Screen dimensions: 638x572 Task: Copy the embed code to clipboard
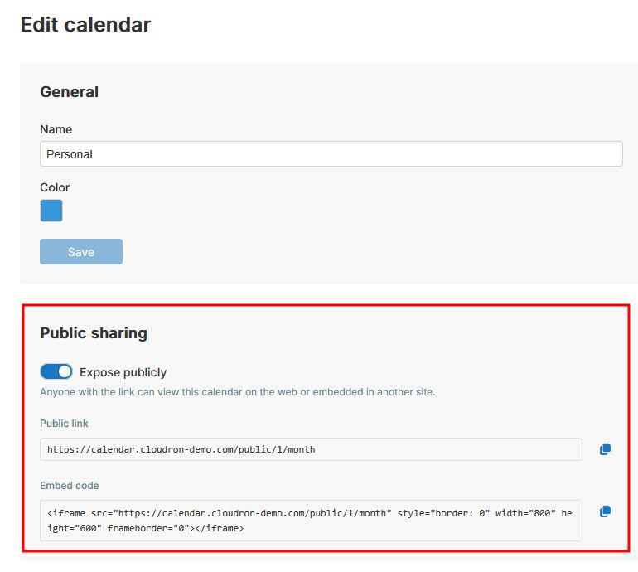coord(605,511)
